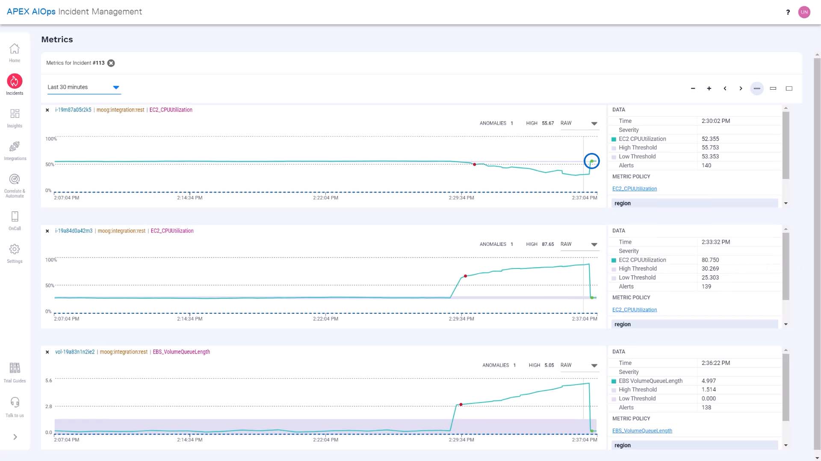
Task: Select the medium chart height toggle
Action: pyautogui.click(x=773, y=88)
